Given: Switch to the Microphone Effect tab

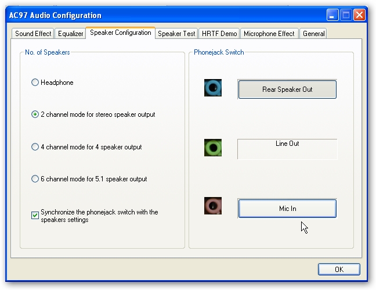Looking at the screenshot, I should click(x=269, y=34).
